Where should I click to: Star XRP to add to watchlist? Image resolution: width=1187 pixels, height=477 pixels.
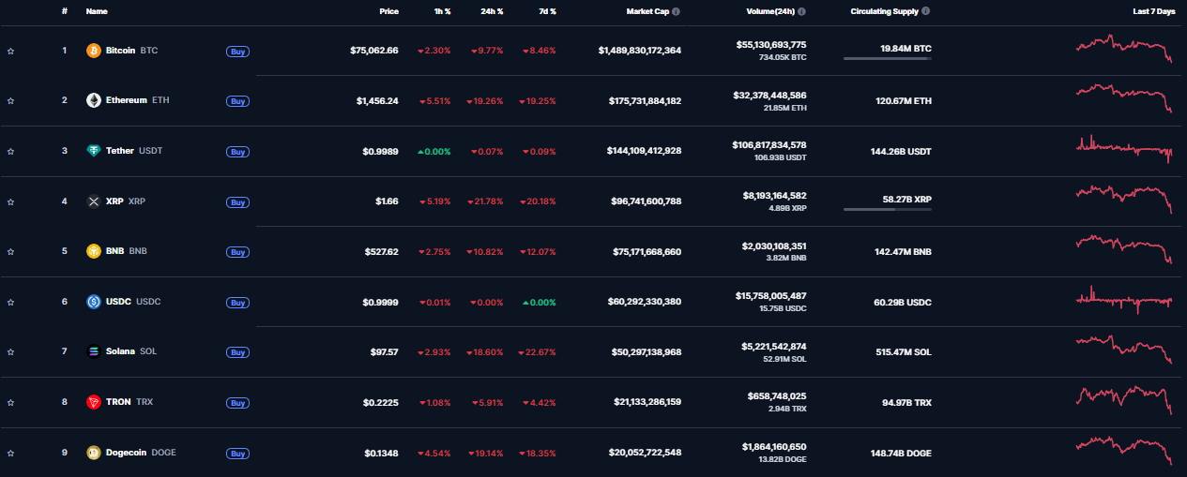coord(10,201)
